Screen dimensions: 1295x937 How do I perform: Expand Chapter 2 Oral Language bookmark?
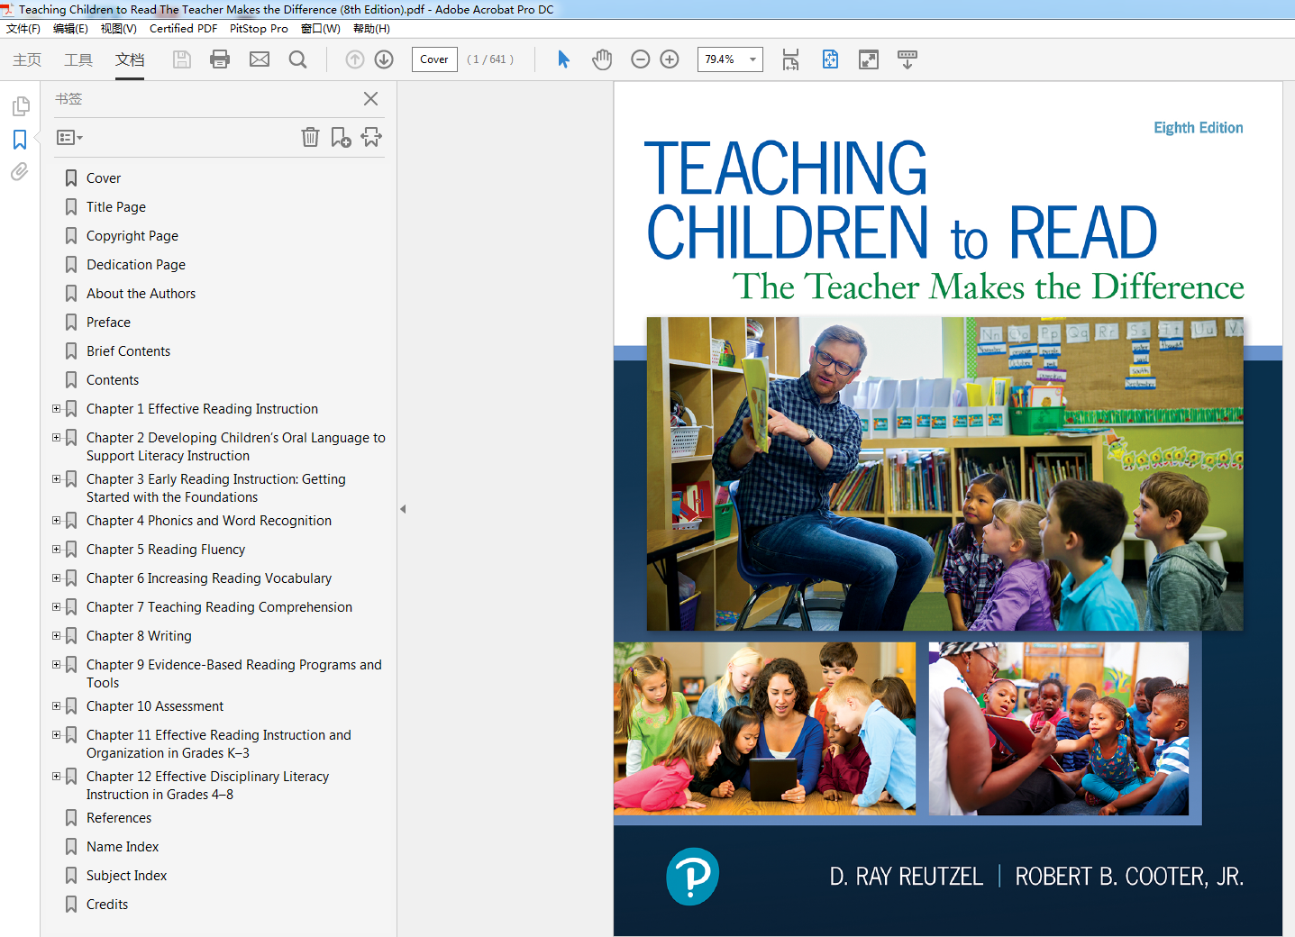click(x=56, y=438)
